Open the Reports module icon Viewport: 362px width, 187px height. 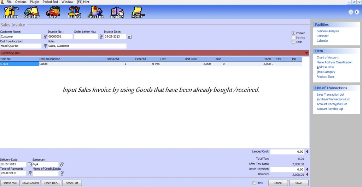click(137, 12)
